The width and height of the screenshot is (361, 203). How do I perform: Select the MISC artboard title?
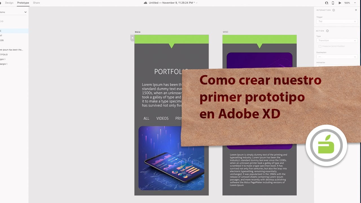pyautogui.click(x=226, y=32)
